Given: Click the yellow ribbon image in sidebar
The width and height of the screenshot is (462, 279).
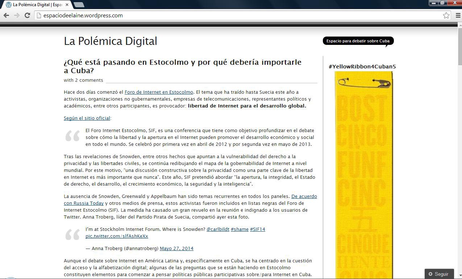Looking at the screenshot, I should (x=363, y=175).
